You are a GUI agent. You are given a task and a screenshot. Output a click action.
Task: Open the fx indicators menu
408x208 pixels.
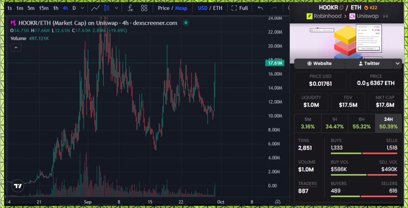[x=130, y=8]
